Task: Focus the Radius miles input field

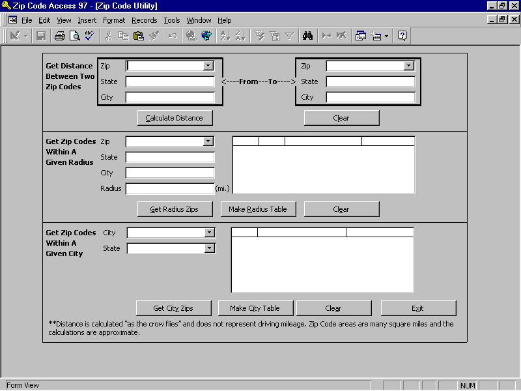Action: coord(170,188)
